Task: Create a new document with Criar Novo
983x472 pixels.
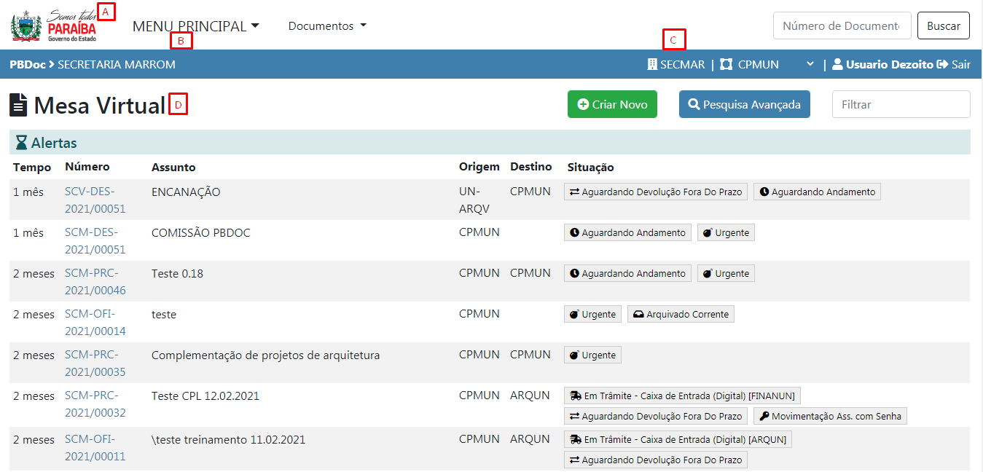Action: (612, 104)
